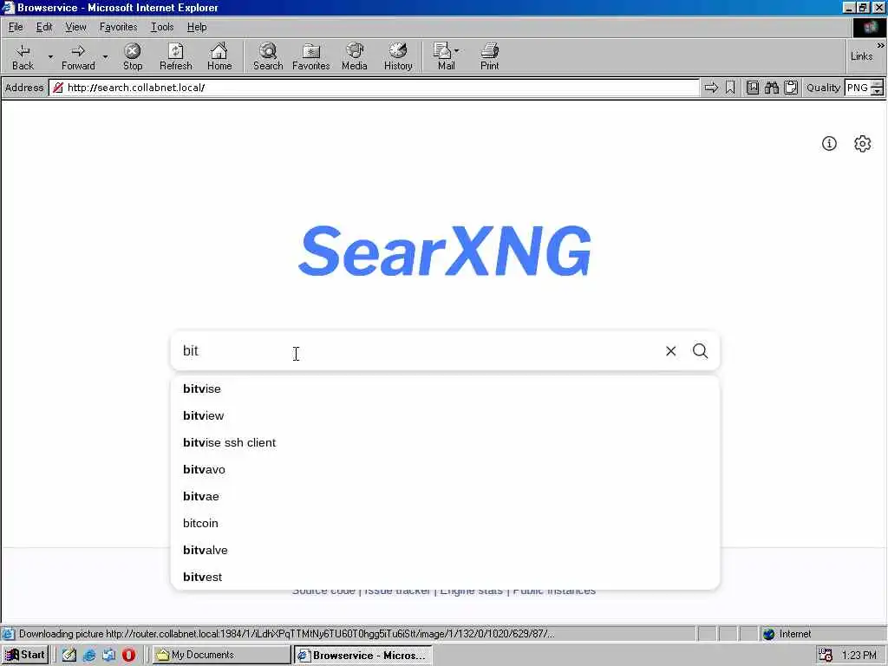
Task: Stop page loading with Stop button
Action: [133, 56]
